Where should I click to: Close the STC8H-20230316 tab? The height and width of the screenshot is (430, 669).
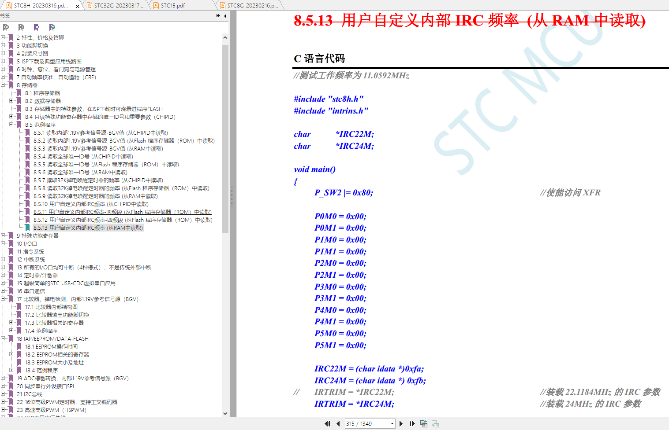(78, 6)
